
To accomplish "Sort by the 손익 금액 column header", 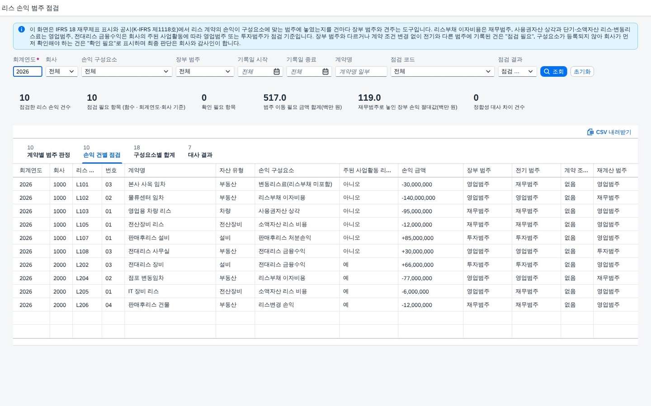I will (x=430, y=171).
